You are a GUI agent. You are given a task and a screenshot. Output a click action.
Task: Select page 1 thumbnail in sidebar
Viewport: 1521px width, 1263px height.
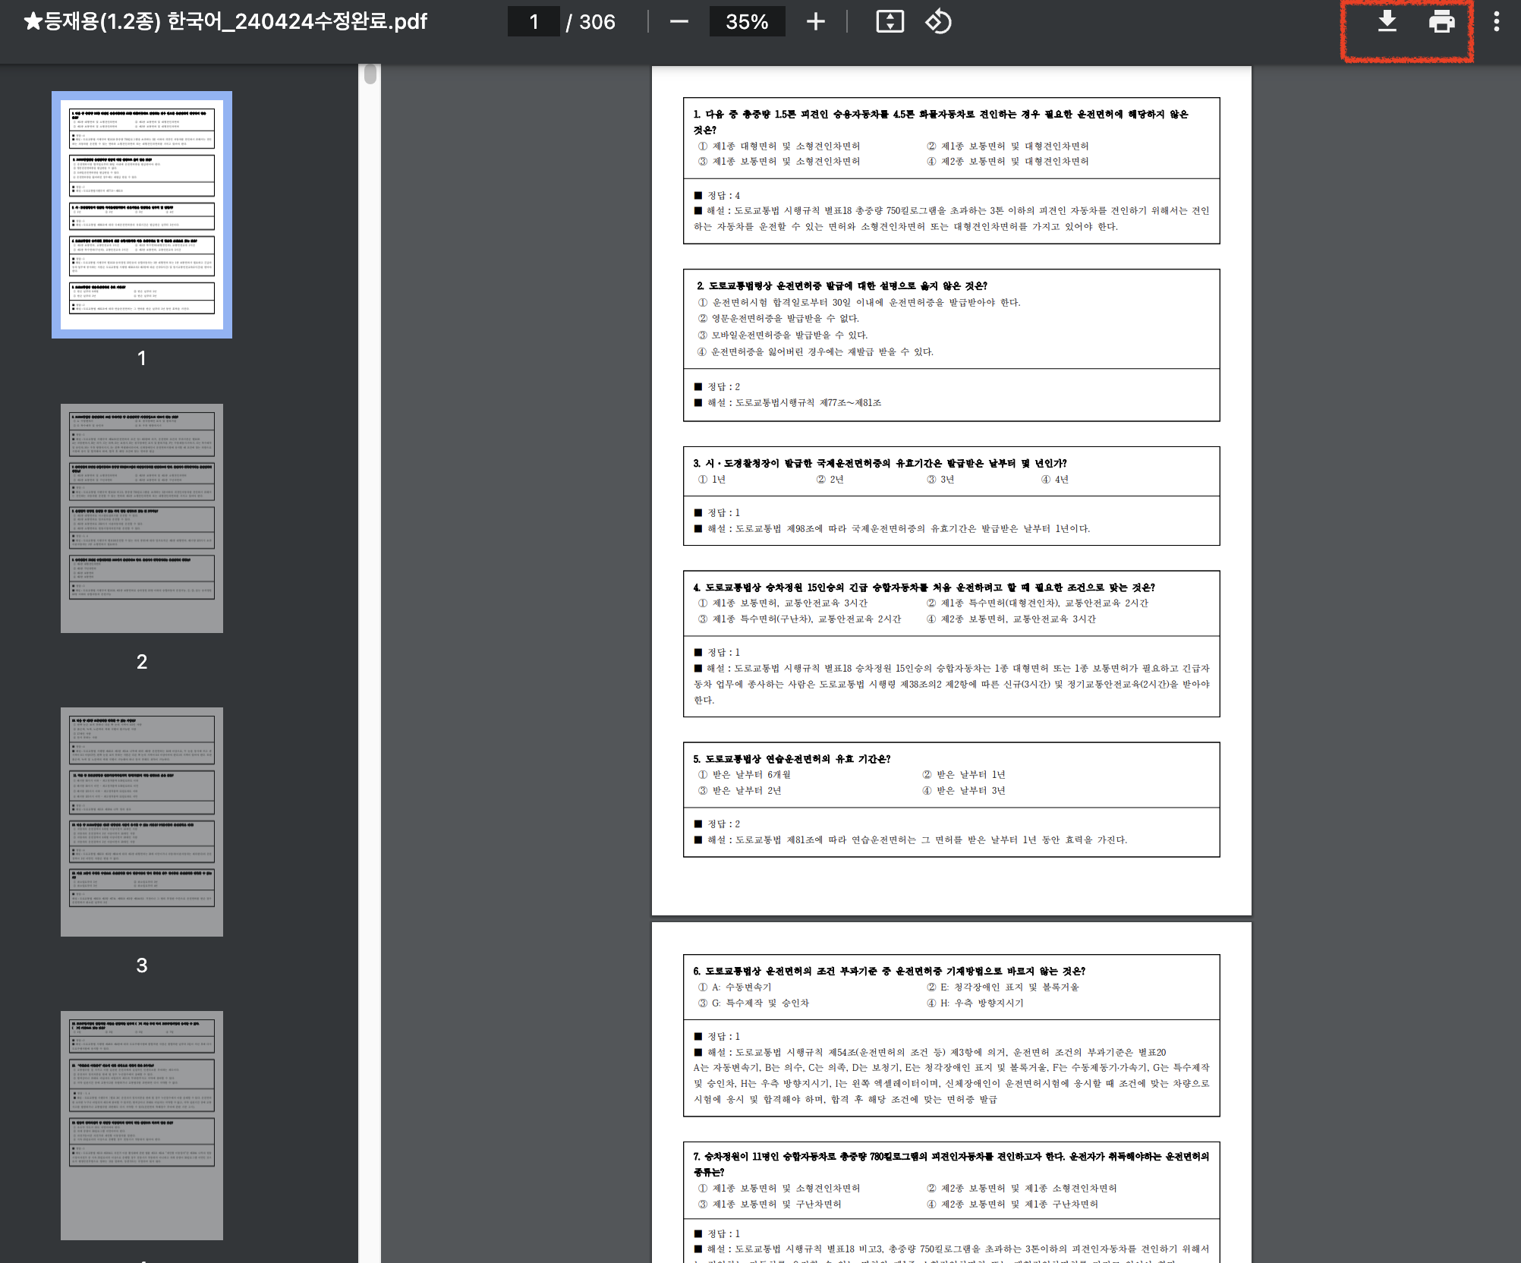(142, 215)
